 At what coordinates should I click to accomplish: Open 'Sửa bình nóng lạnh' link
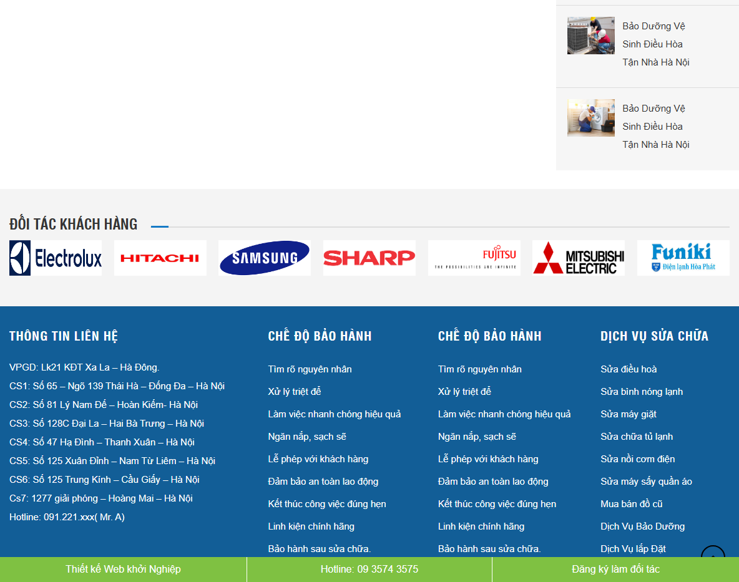642,392
